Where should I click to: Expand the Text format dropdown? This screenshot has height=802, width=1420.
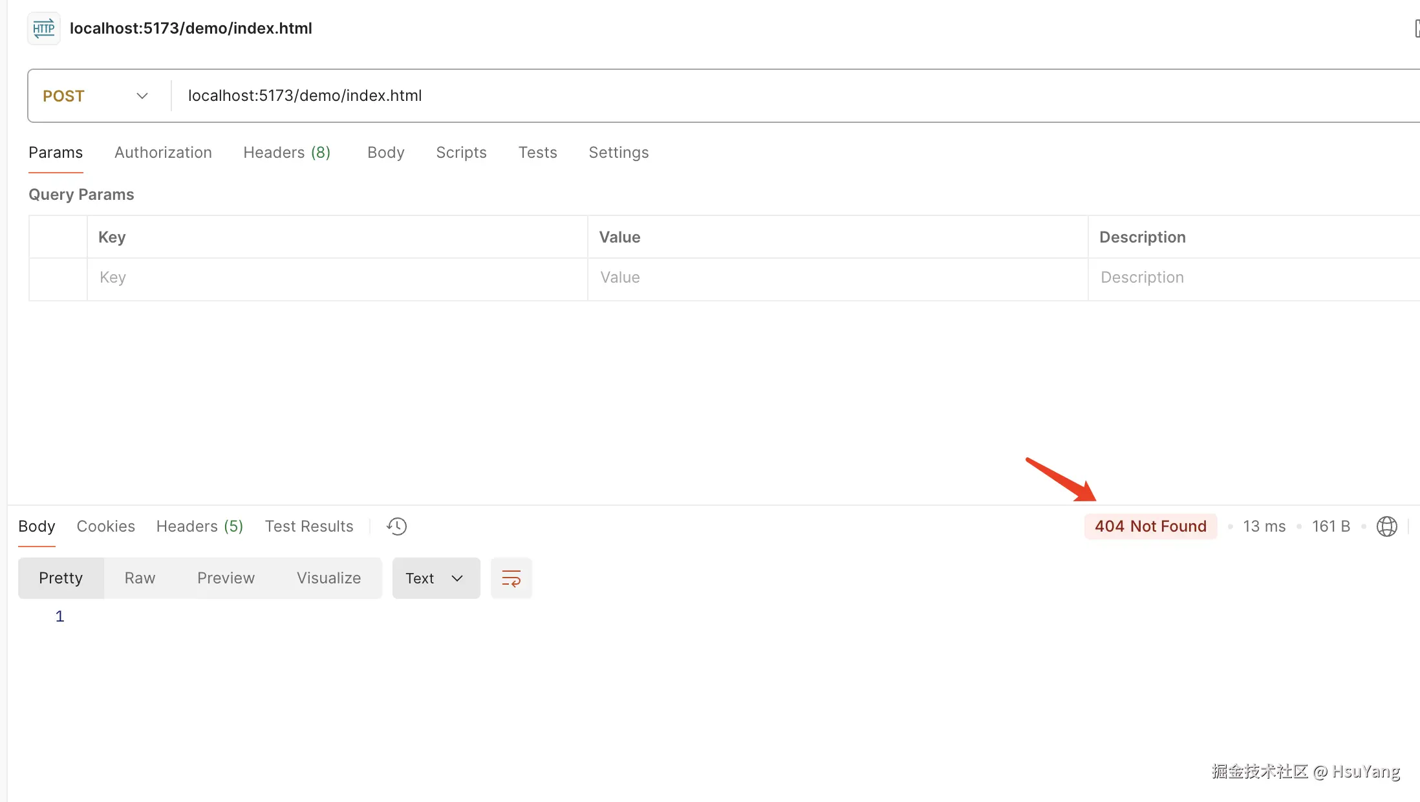(x=435, y=578)
